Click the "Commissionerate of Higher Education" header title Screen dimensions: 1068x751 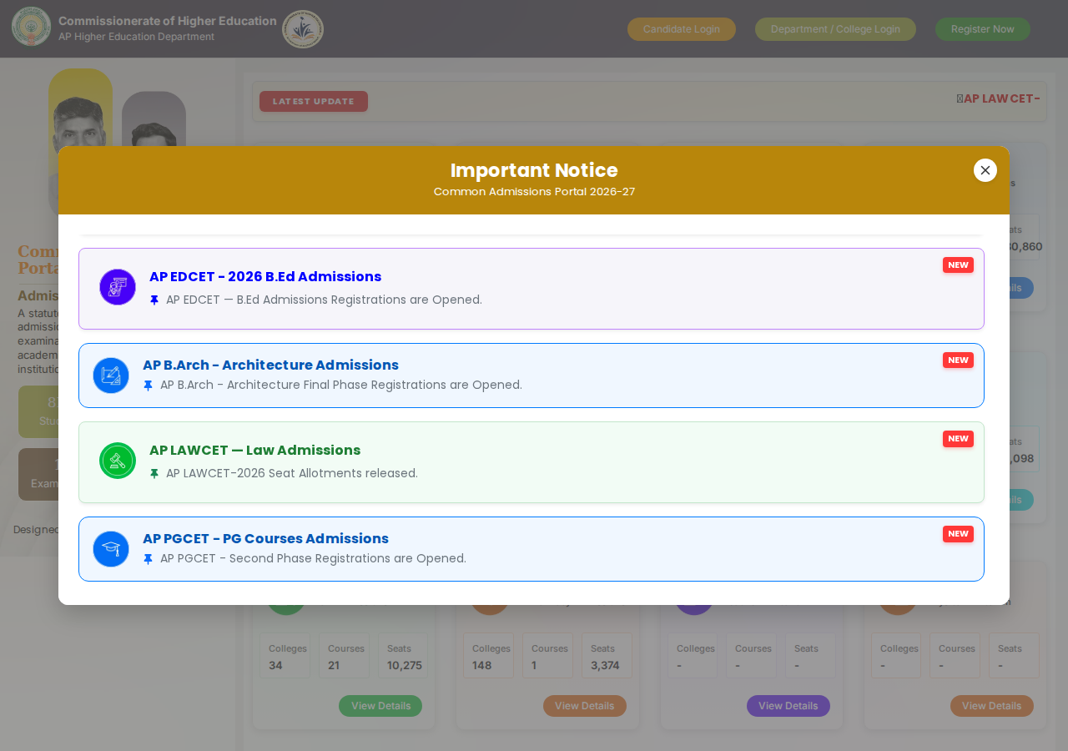[168, 21]
